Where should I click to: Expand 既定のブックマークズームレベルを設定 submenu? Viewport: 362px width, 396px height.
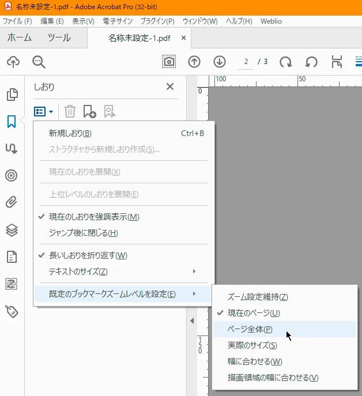[x=124, y=294]
